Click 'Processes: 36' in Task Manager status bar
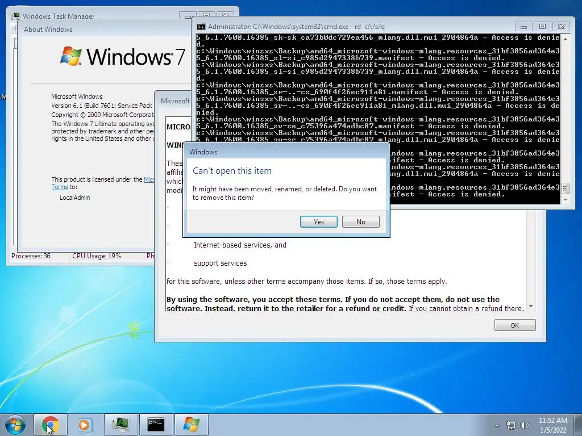This screenshot has width=582, height=436. (x=31, y=256)
